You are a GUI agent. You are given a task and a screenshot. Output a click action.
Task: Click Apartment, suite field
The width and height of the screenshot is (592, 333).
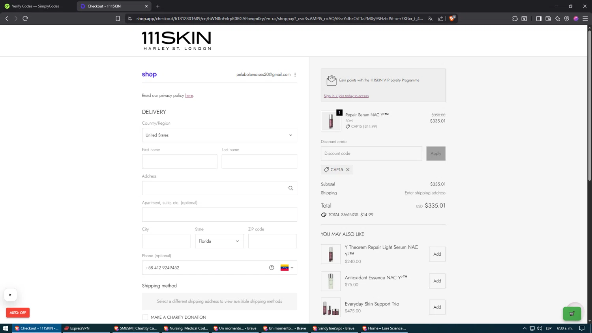click(219, 215)
